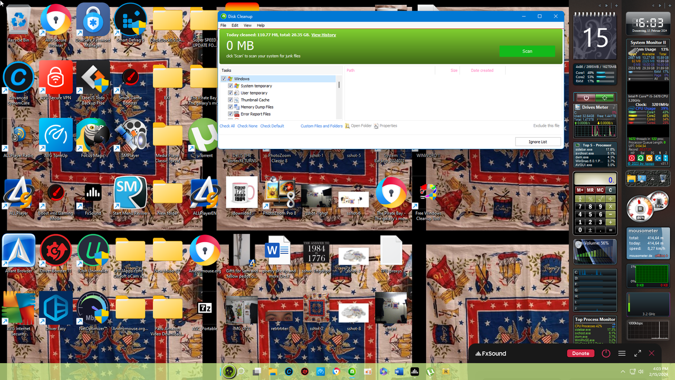Screen dimensions: 675x380
Task: Click the Properties button in Disk Cleanup
Action: tap(385, 126)
